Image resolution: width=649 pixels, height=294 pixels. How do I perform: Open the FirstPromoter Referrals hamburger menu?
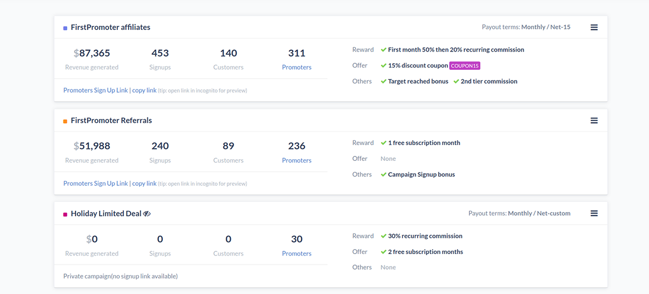pos(594,120)
